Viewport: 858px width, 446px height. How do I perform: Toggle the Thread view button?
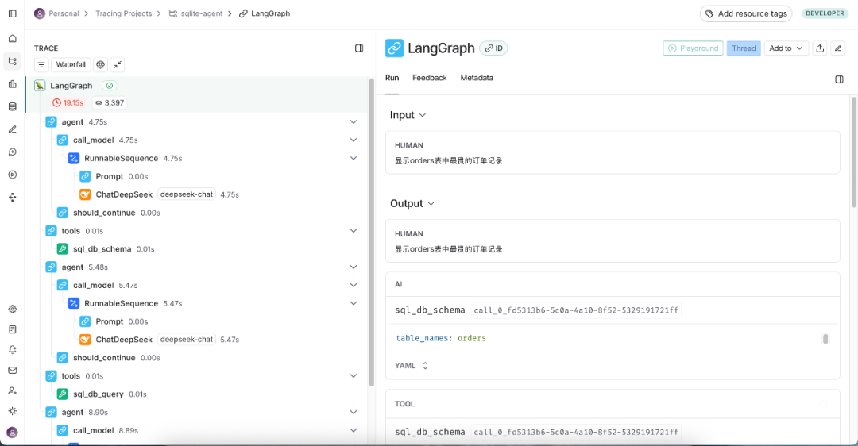(744, 48)
